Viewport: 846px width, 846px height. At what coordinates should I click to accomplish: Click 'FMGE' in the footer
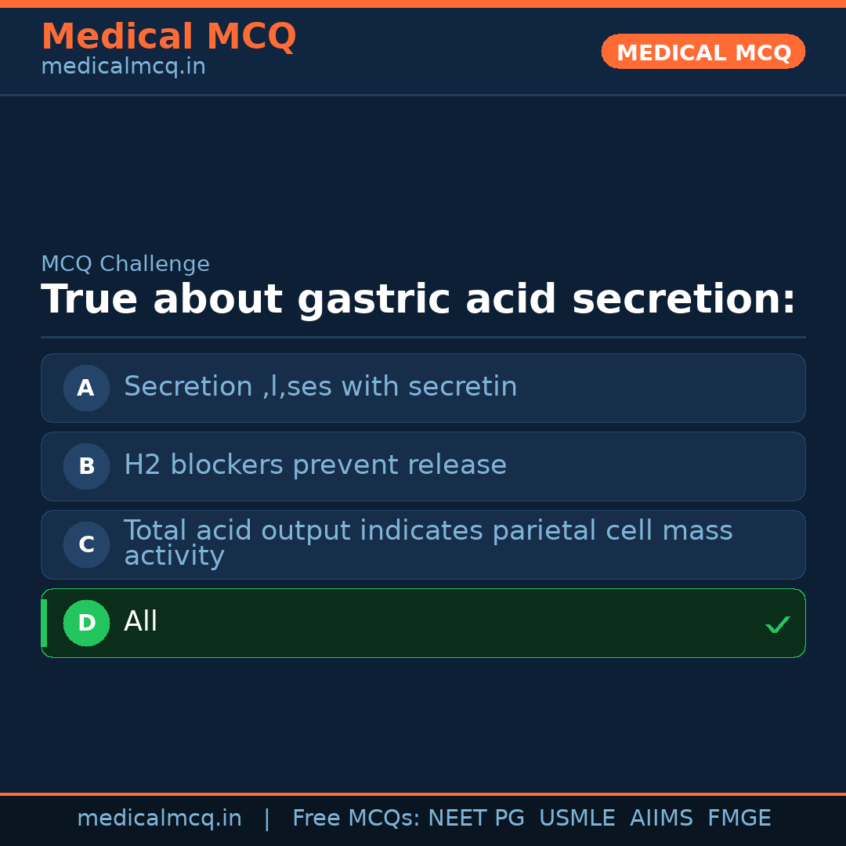click(x=739, y=819)
